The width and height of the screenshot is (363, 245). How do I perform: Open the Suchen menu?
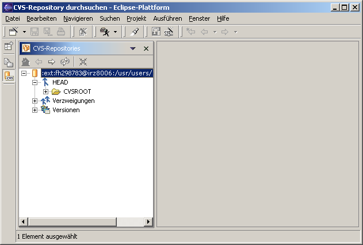click(110, 18)
